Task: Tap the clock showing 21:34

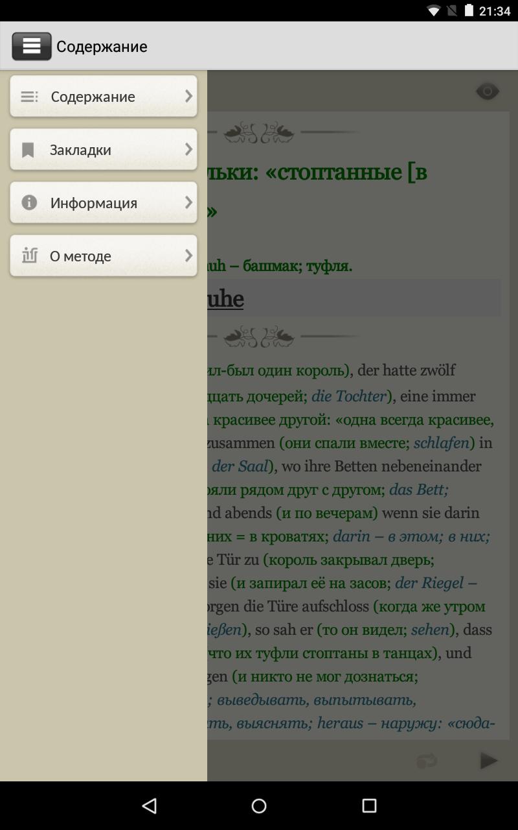Action: (495, 11)
